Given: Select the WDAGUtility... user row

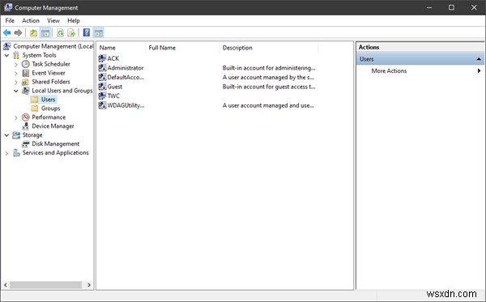Looking at the screenshot, I should point(126,105).
